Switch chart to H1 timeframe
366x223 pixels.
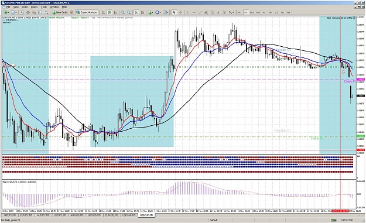coord(264,12)
